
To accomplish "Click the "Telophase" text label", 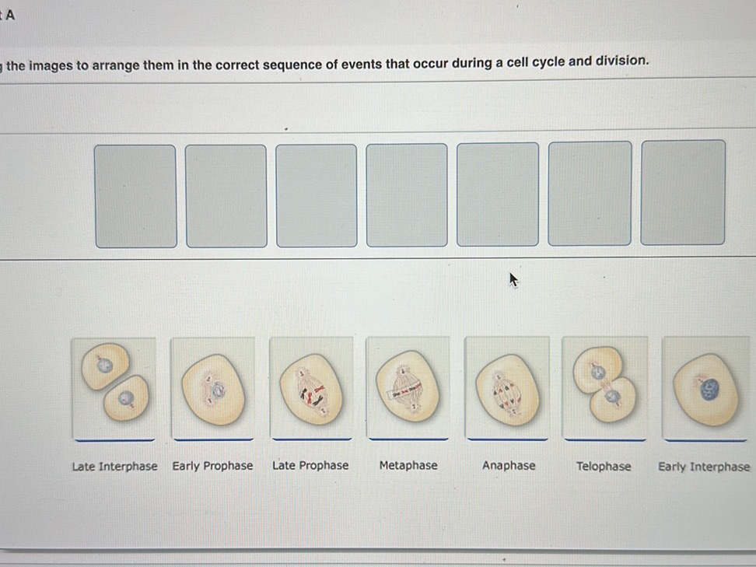I will (x=604, y=466).
